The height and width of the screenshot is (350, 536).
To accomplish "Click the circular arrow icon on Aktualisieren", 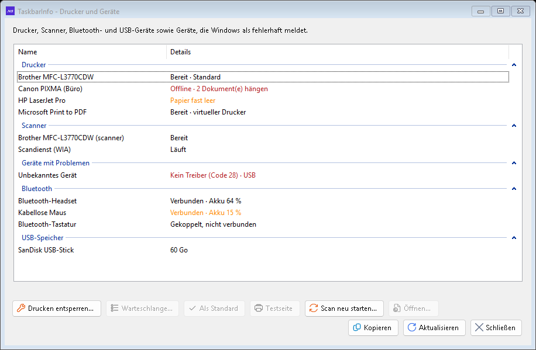I will point(412,327).
